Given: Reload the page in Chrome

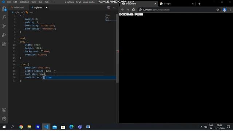Looking at the screenshot, I should point(134,10).
